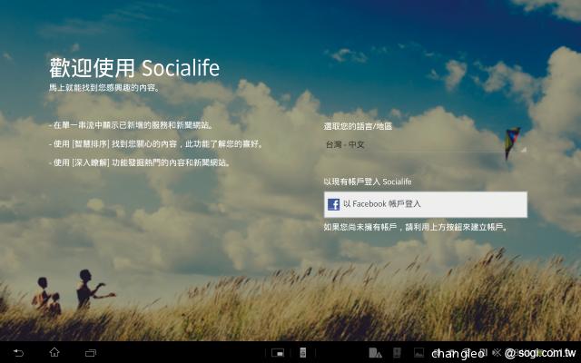Click the bullet line mentioning 智慧排序
The height and width of the screenshot is (363, 581).
[155, 144]
